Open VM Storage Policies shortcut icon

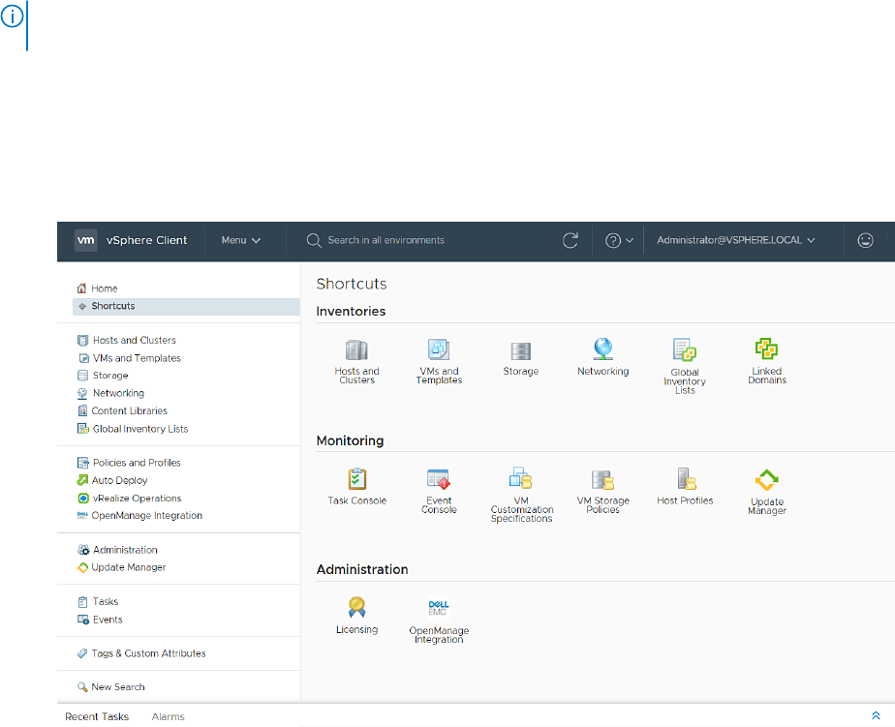click(x=602, y=480)
